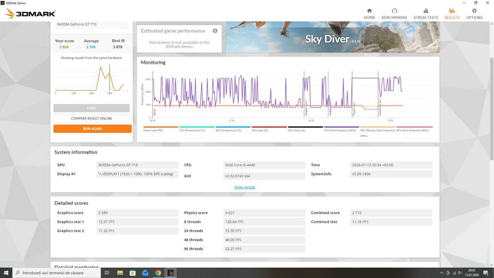Select the RESULTS tab
Screen dimensions: 494x278
pos(452,14)
